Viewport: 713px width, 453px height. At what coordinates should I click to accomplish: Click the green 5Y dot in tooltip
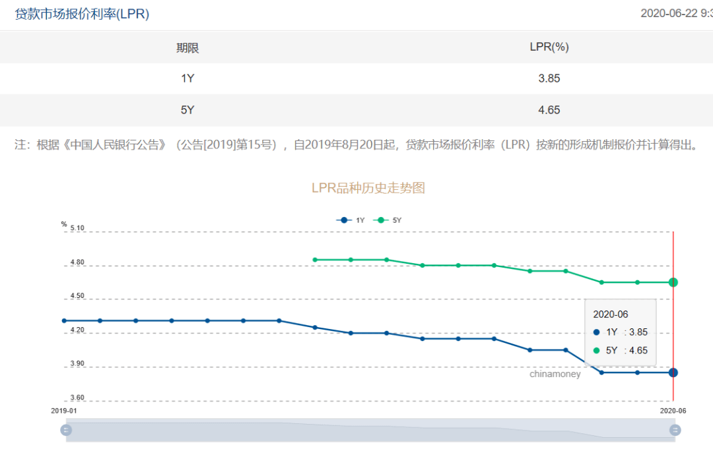[x=597, y=351]
